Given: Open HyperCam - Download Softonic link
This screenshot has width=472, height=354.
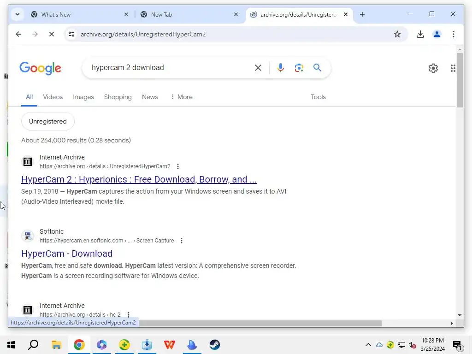Looking at the screenshot, I should coord(67,254).
